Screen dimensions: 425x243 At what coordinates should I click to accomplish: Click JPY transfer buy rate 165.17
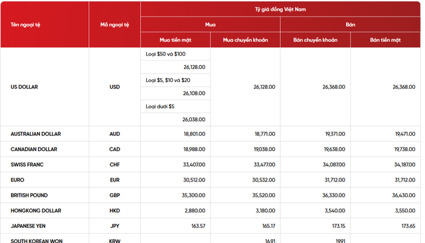[x=269, y=226]
